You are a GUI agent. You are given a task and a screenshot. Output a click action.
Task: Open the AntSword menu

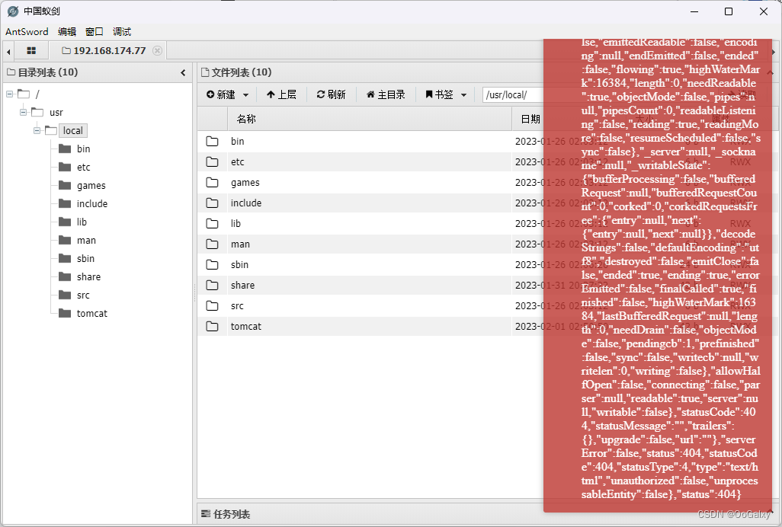tap(27, 32)
